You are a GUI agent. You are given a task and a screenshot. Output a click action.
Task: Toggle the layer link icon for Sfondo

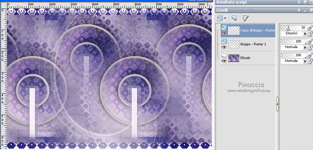(310, 55)
